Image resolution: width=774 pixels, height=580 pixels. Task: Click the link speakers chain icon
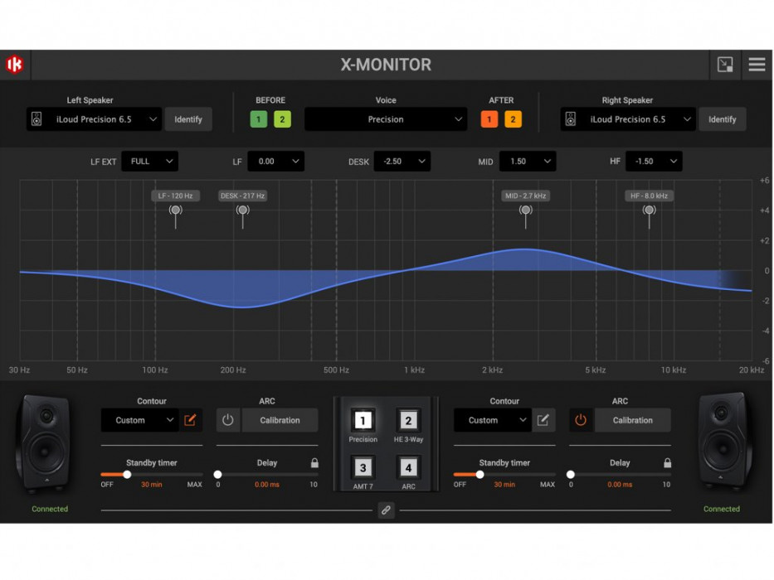point(386,510)
